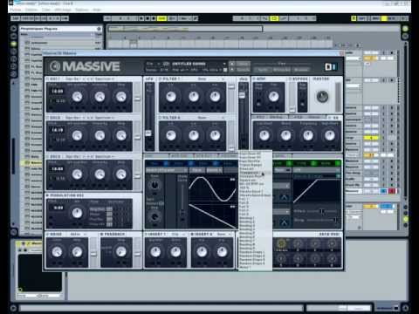The image size is (419, 314).
Task: Click Massive's Save button
Action: 244,64
